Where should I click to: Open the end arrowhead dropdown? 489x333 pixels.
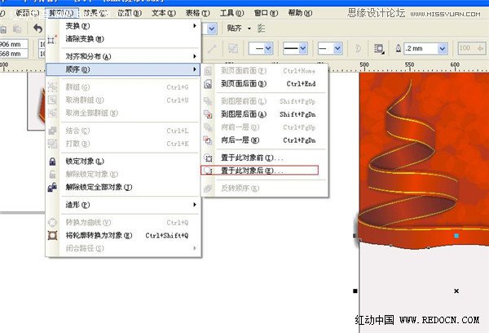337,48
